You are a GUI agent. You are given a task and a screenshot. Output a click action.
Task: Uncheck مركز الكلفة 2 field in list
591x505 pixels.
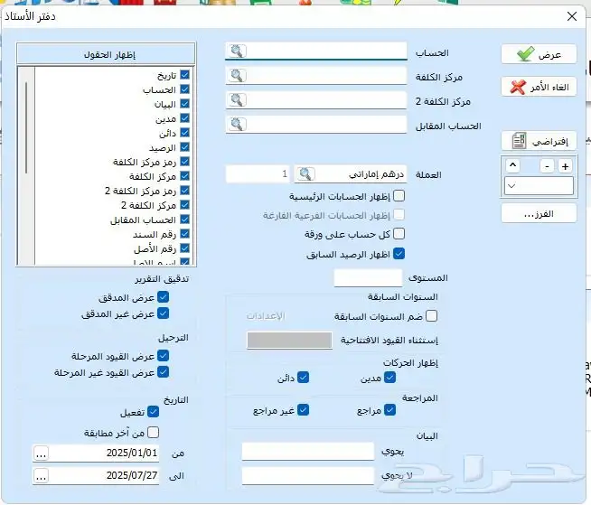pos(184,205)
